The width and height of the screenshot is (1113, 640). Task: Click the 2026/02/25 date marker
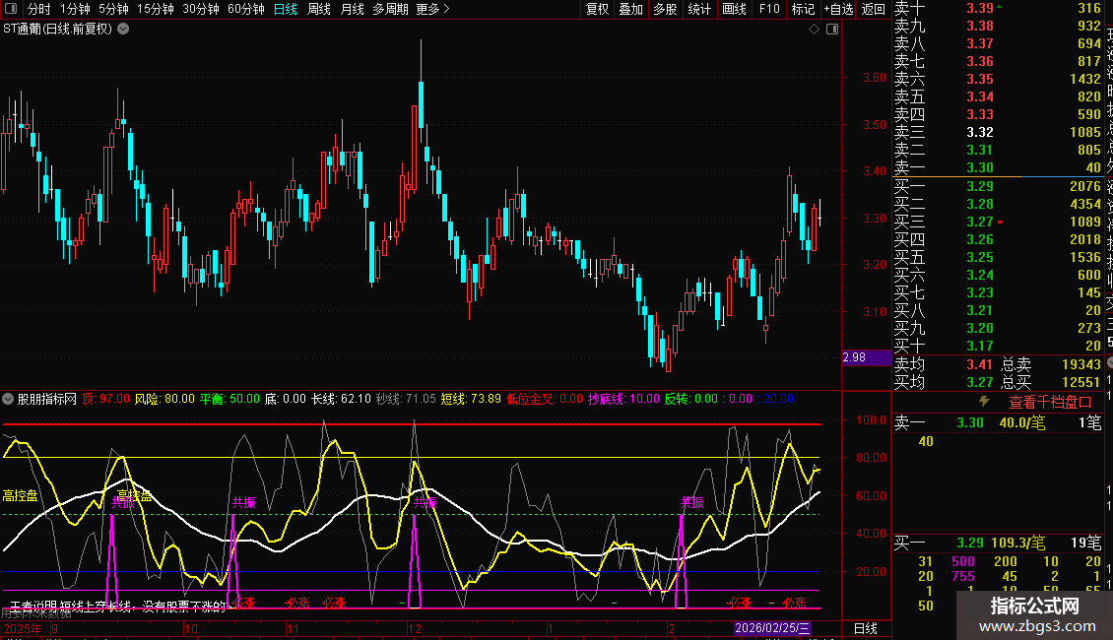(x=771, y=628)
